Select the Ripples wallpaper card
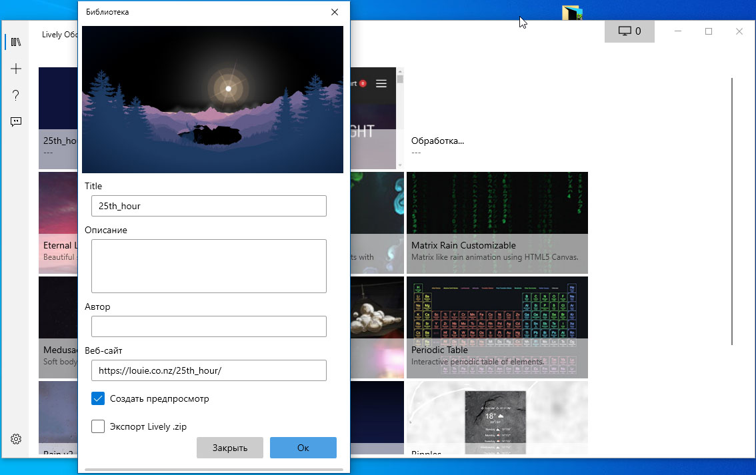756x475 pixels. point(497,418)
